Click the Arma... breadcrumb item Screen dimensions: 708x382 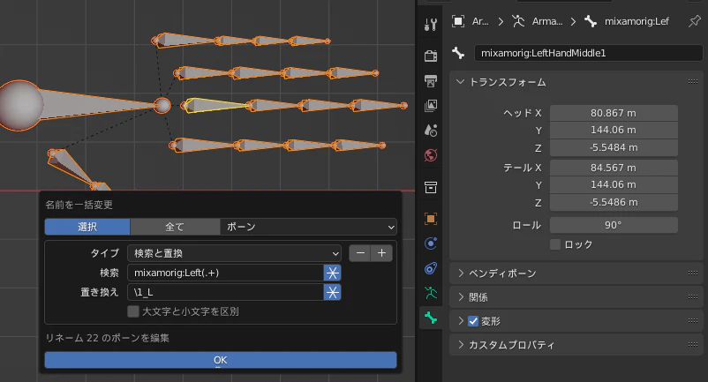546,21
